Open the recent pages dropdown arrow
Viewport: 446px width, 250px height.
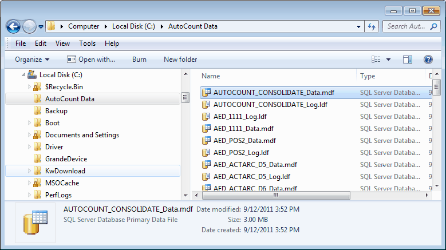[x=41, y=27]
